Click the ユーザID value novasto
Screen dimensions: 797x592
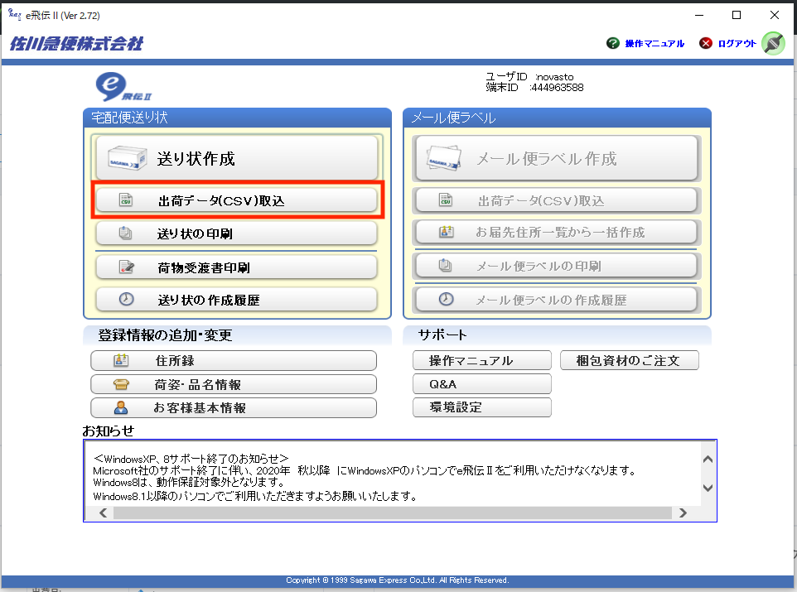pos(556,77)
